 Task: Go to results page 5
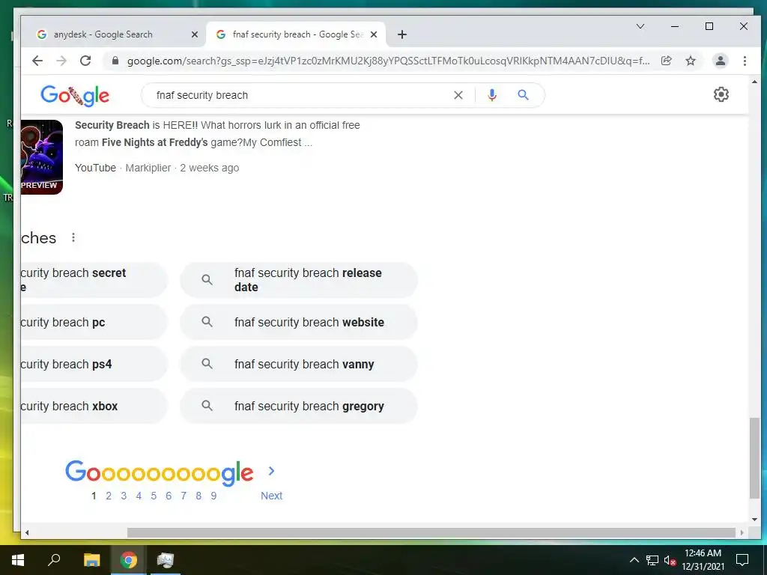(154, 496)
